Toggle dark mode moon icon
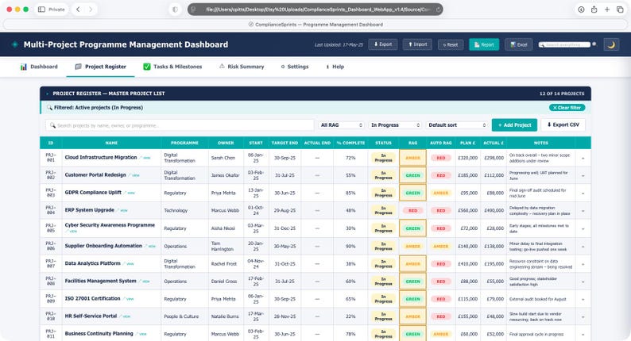 point(611,44)
